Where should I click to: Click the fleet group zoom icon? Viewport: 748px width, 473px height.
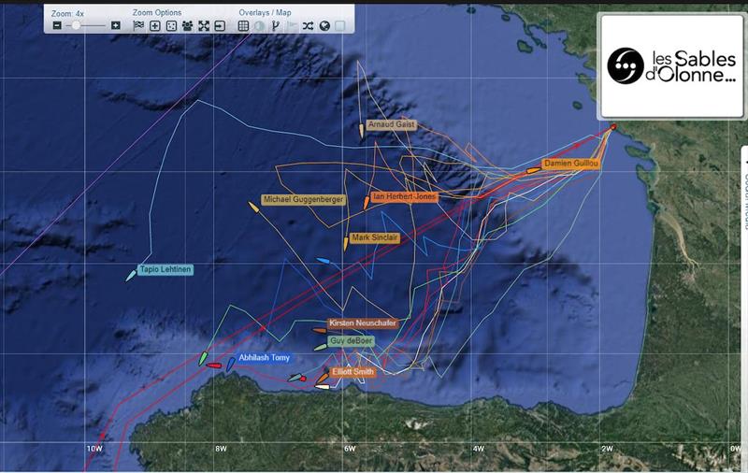pos(187,26)
